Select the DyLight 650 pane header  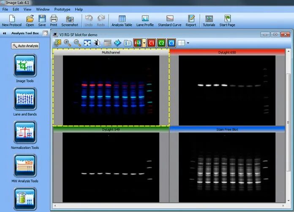point(227,52)
